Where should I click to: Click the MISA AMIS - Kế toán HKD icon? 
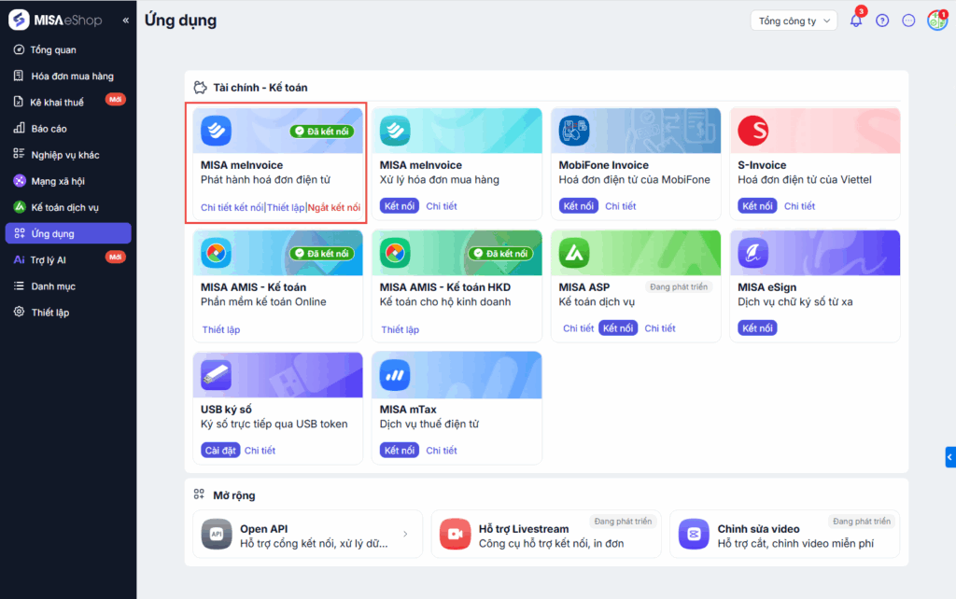coord(395,252)
